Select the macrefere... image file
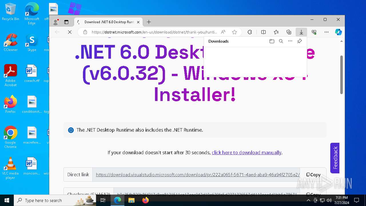This screenshot has height=206, width=366. click(32, 136)
